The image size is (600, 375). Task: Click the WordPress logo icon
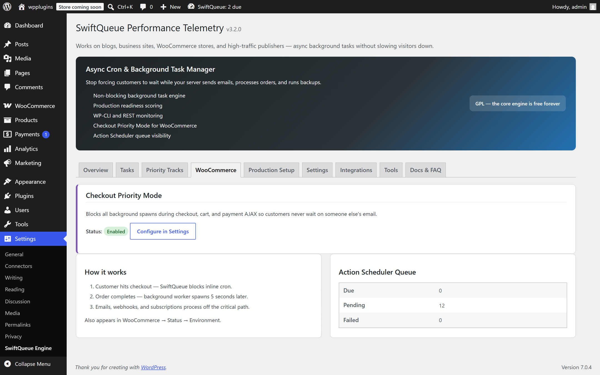tap(7, 7)
